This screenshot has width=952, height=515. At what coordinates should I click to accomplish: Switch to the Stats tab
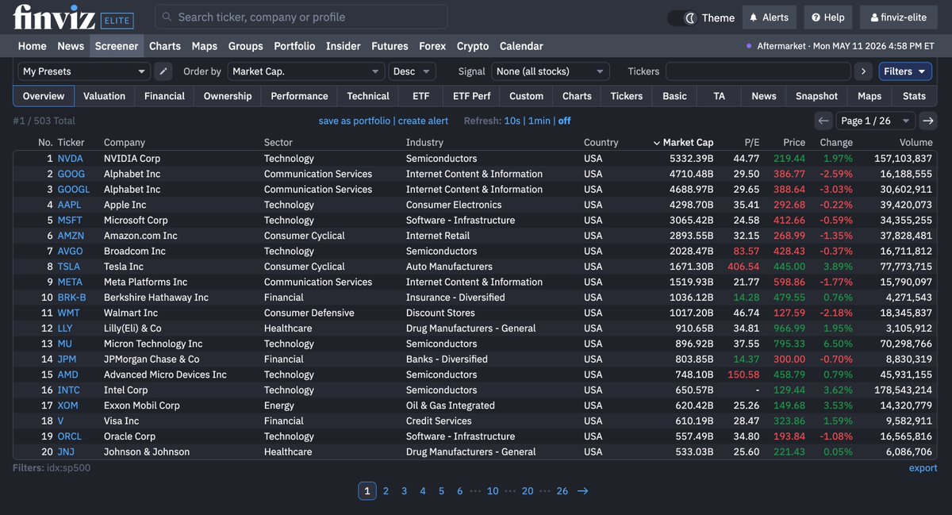(914, 96)
